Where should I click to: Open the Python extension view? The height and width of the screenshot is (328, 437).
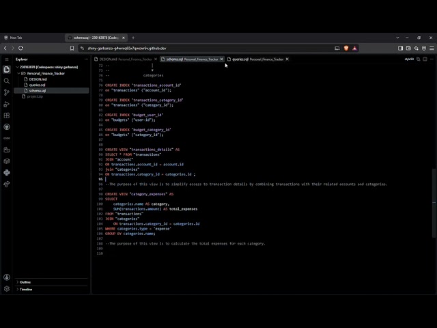coord(7,173)
